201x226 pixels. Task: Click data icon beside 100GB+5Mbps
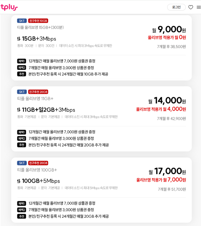click(19, 181)
